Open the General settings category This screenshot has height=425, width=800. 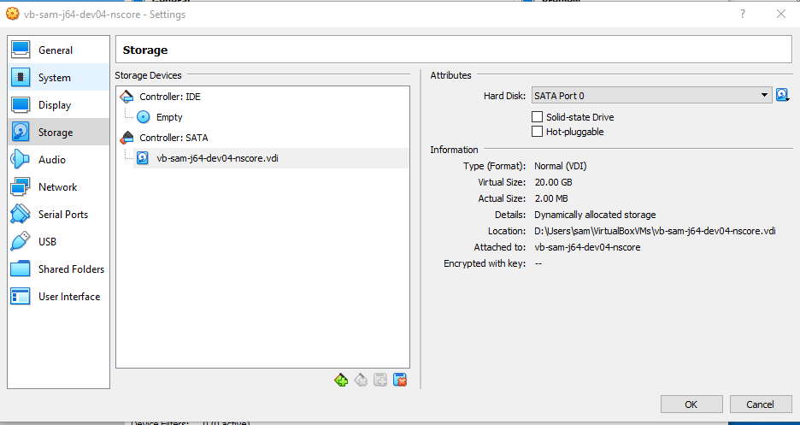click(59, 50)
